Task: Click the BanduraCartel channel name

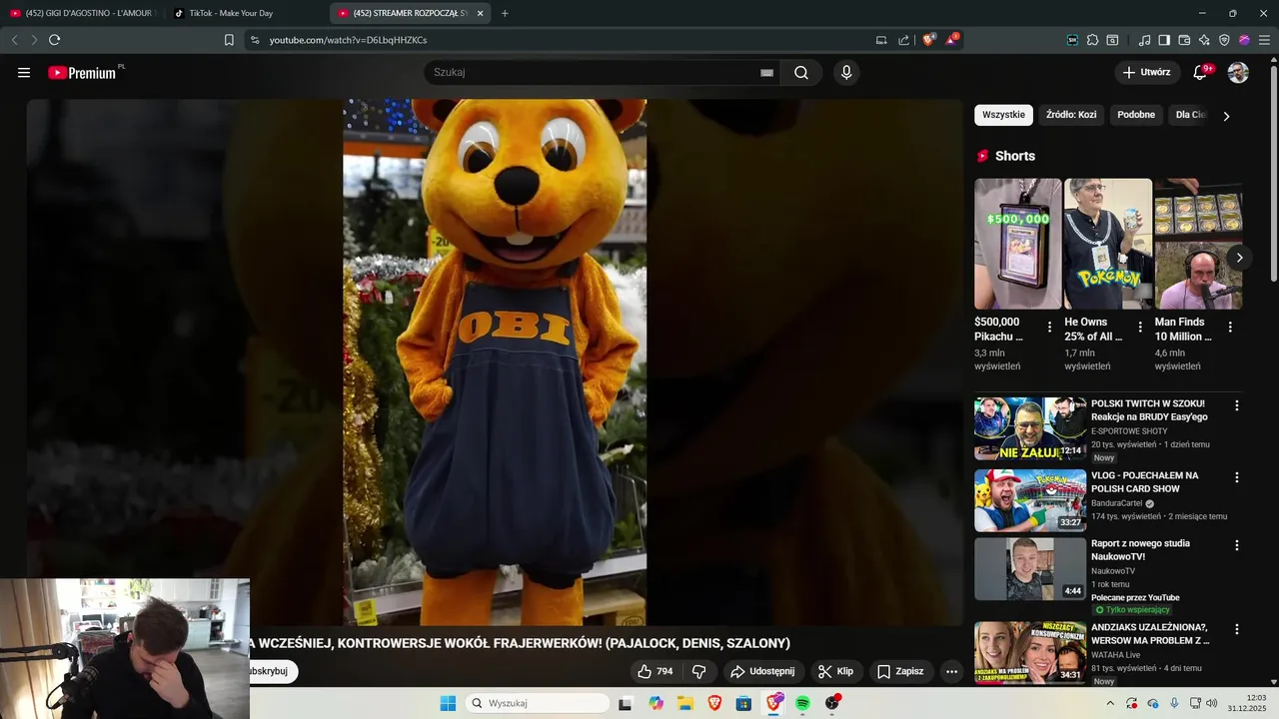Action: tap(1117, 503)
